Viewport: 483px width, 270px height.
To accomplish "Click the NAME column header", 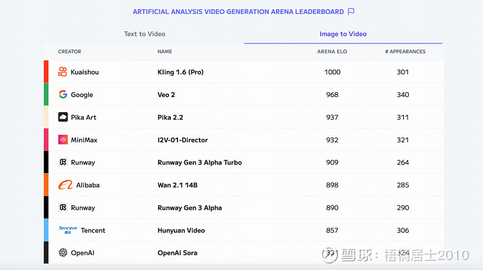I will 165,51.
